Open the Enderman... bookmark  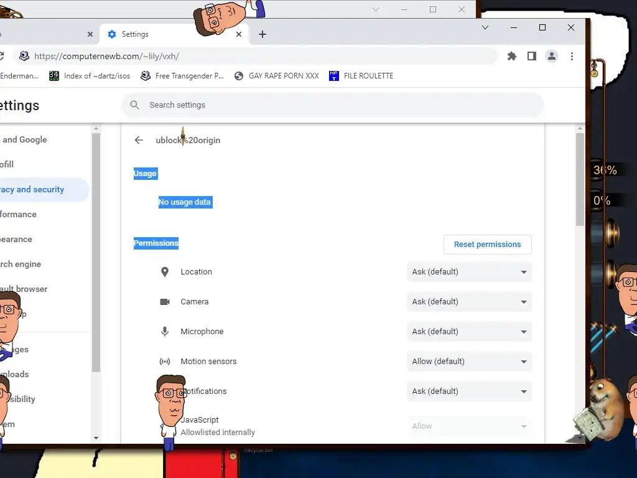point(19,75)
